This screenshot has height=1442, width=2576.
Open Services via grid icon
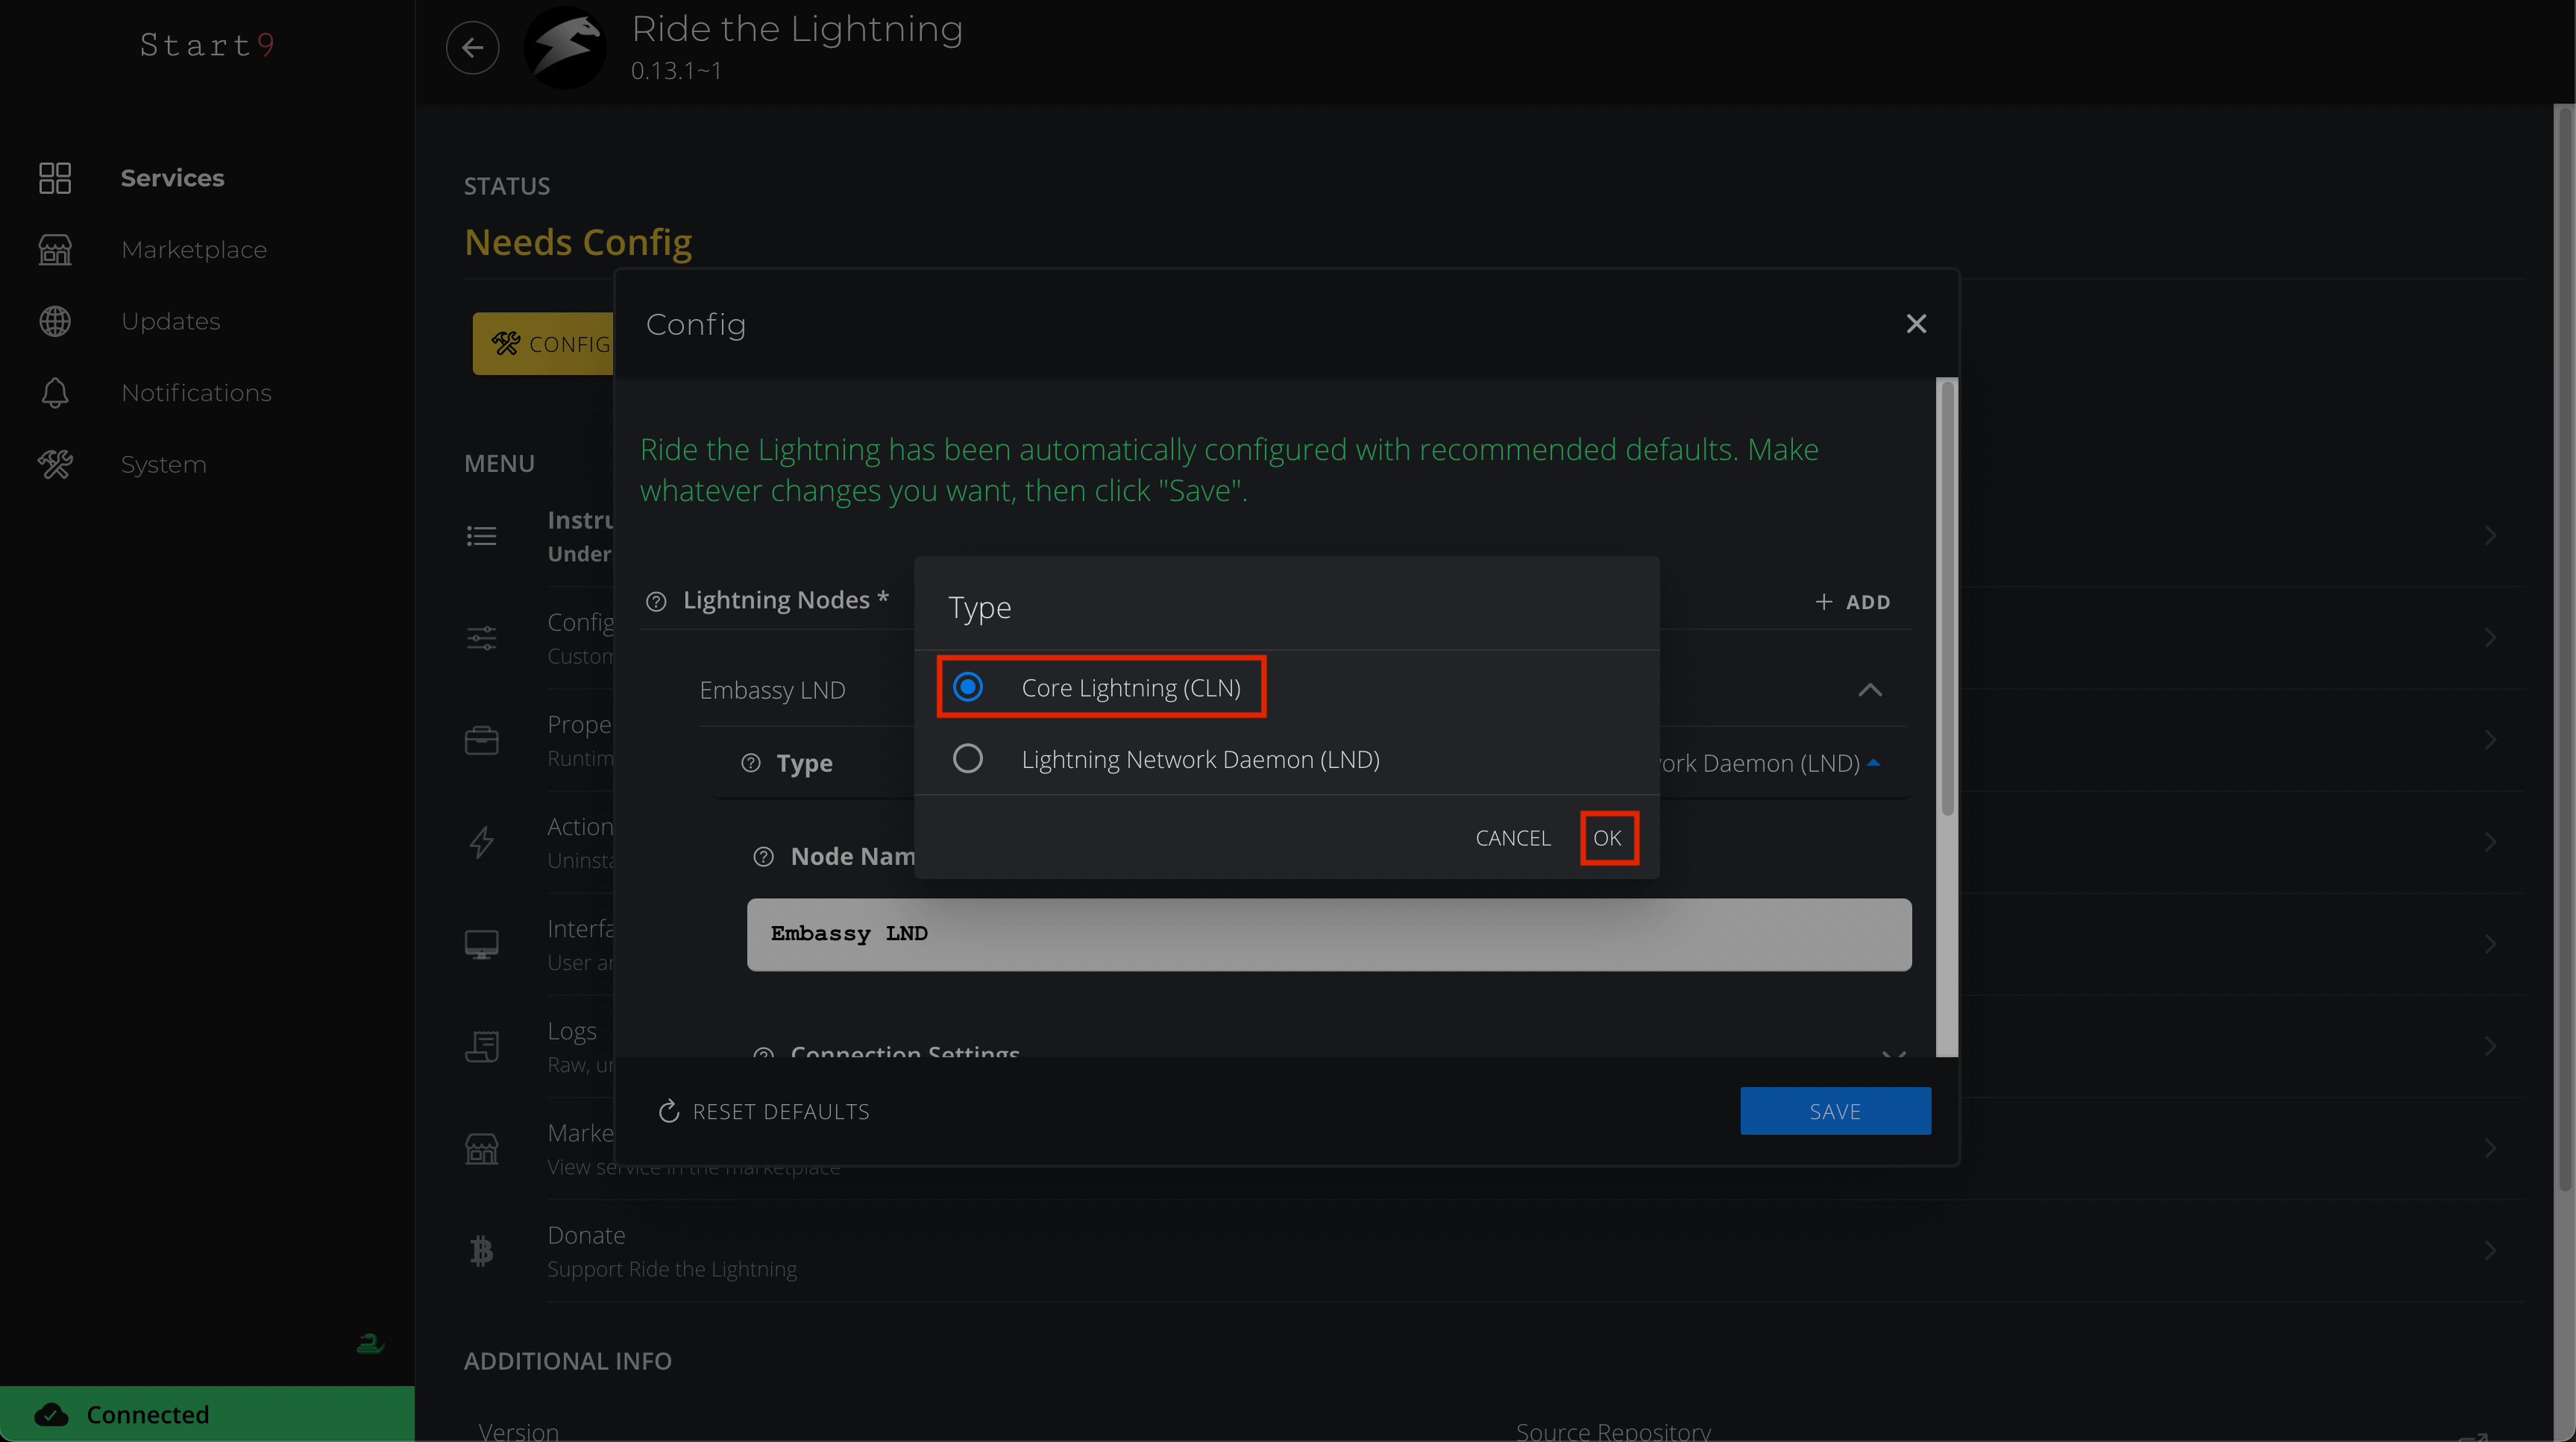[55, 178]
